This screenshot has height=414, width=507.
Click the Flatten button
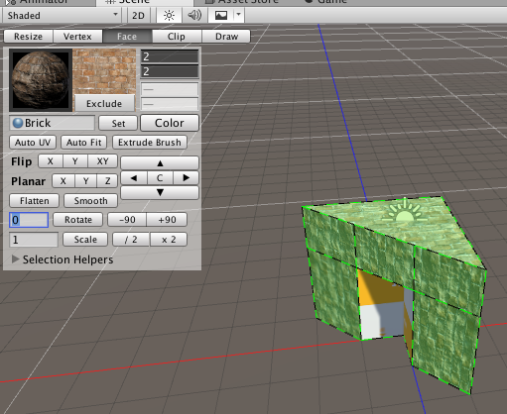tap(35, 201)
